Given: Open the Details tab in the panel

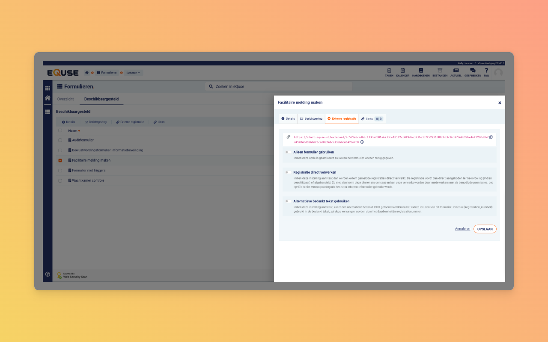Looking at the screenshot, I should [x=288, y=118].
